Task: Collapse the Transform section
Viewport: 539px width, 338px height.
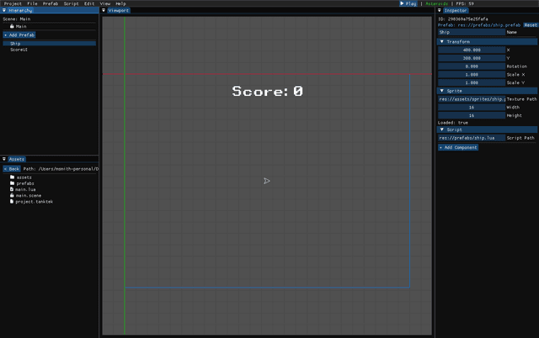Action: click(442, 41)
